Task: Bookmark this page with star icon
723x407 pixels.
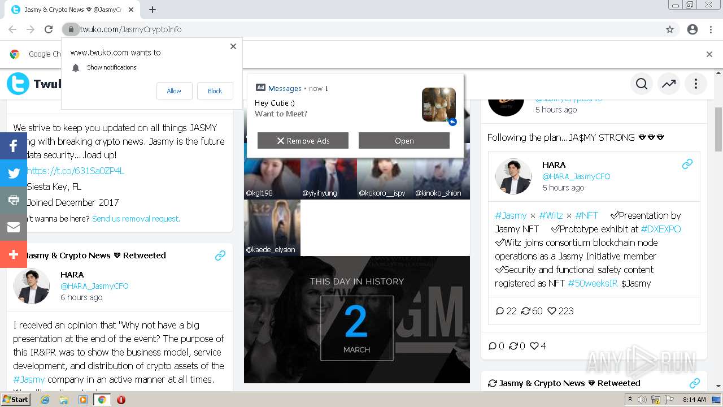Action: click(x=670, y=29)
